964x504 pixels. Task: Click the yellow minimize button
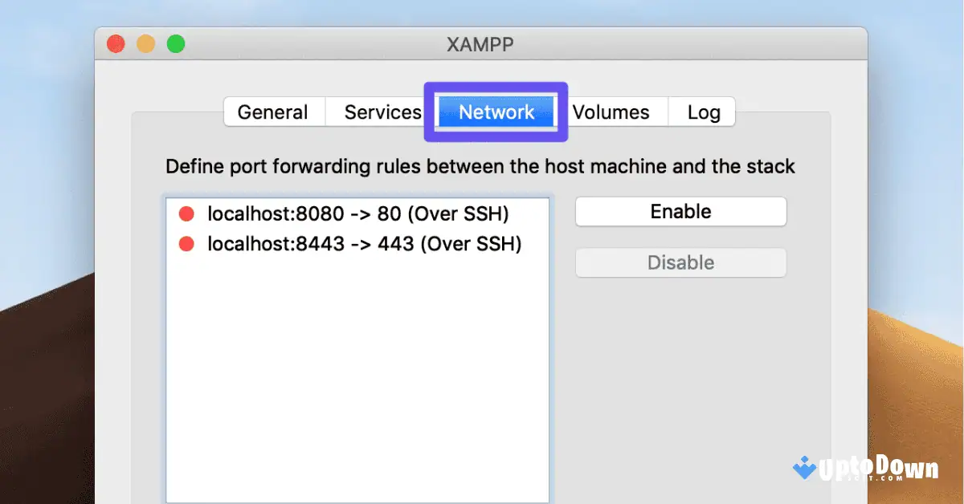(145, 44)
